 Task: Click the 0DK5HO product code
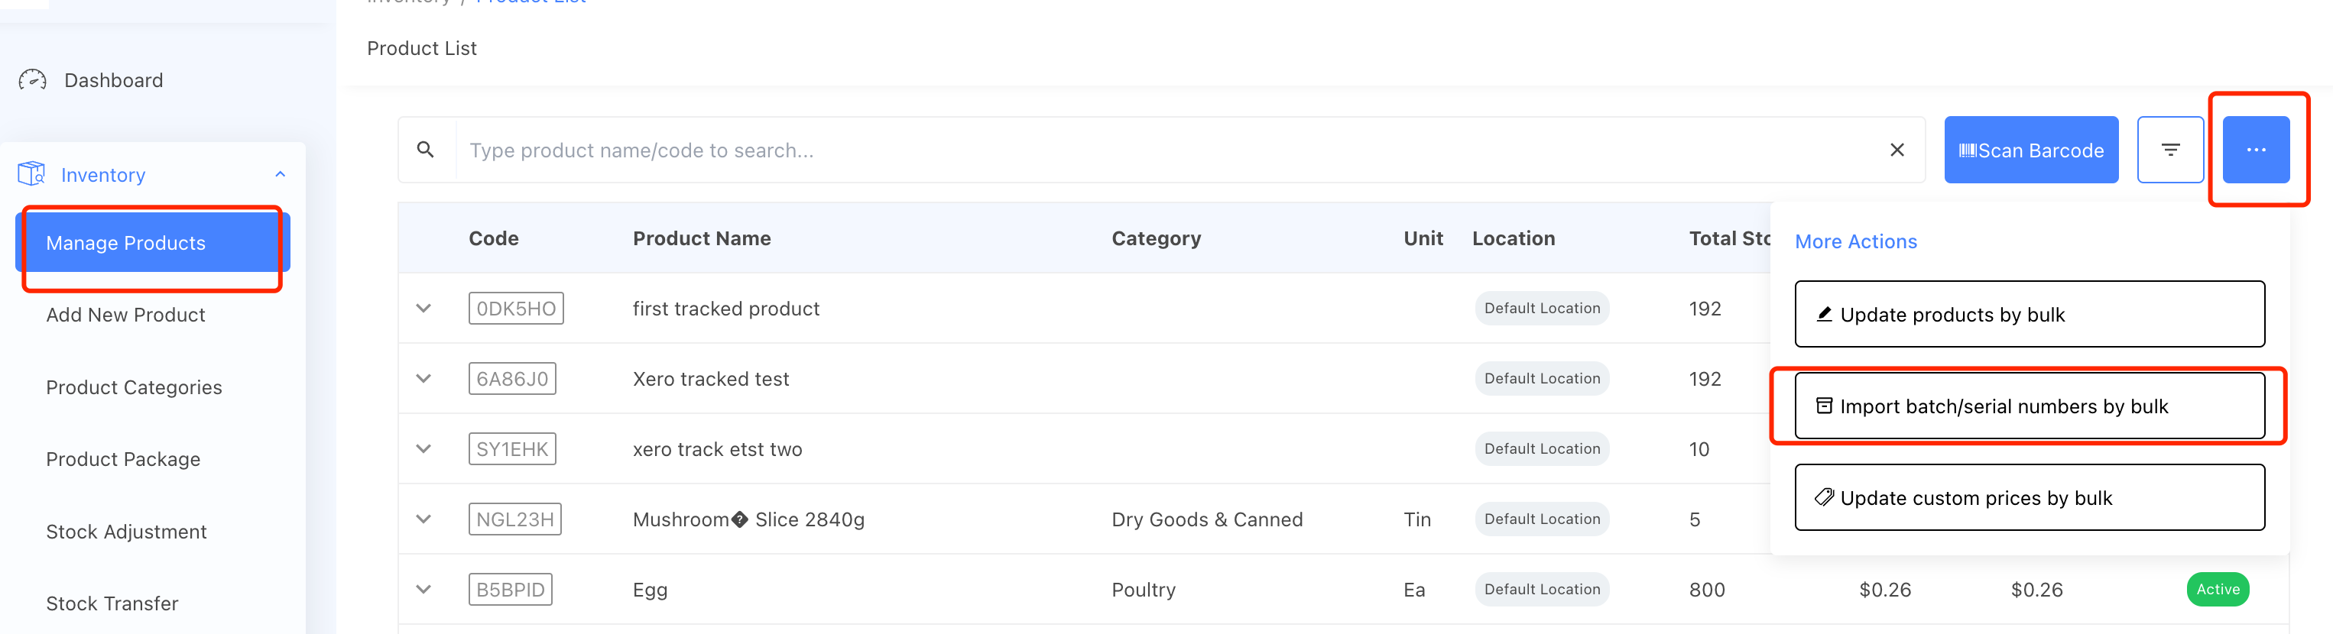(515, 309)
